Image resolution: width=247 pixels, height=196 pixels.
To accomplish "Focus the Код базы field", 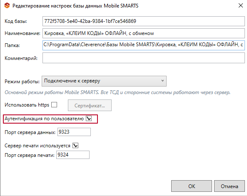I will 144,21.
